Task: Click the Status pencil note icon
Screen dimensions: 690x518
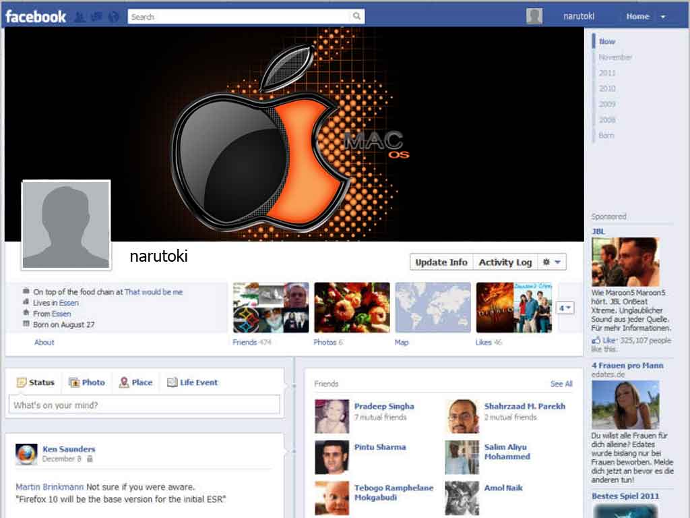Action: (x=21, y=382)
